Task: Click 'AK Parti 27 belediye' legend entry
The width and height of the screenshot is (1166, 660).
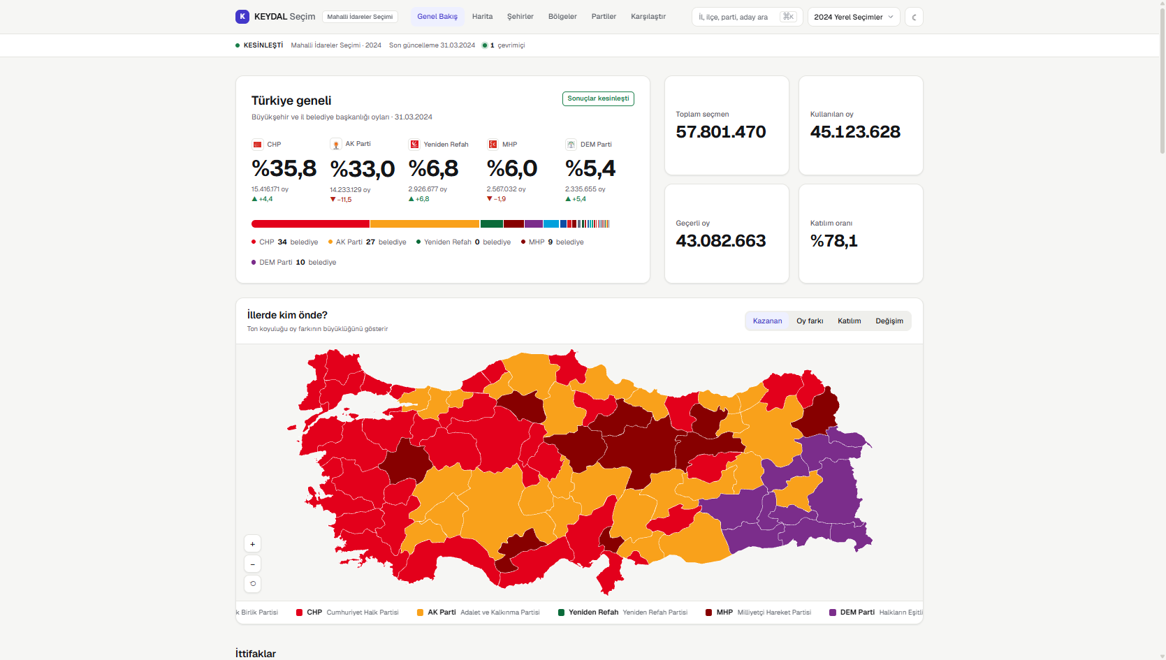Action: point(367,242)
